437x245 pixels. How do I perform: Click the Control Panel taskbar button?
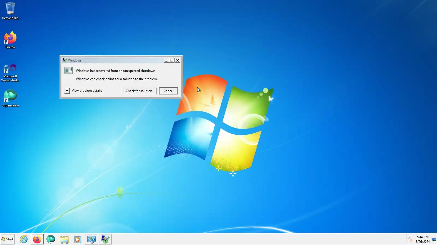pyautogui.click(x=91, y=239)
